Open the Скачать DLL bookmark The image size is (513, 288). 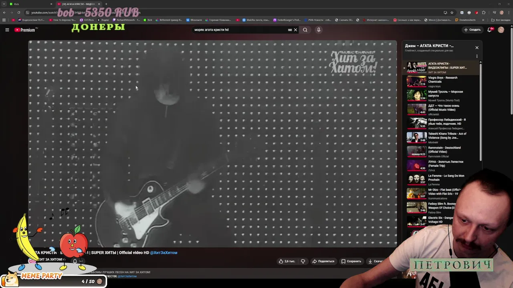pos(344,20)
